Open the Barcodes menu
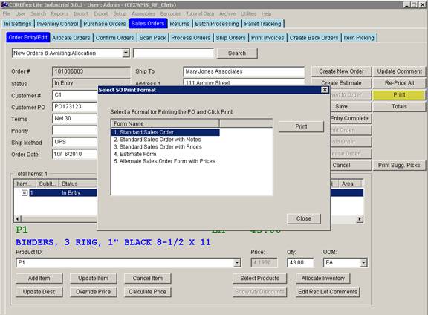428x315 pixels. pyautogui.click(x=170, y=13)
